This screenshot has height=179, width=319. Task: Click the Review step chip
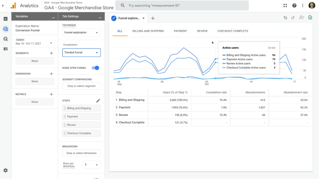coord(81,125)
